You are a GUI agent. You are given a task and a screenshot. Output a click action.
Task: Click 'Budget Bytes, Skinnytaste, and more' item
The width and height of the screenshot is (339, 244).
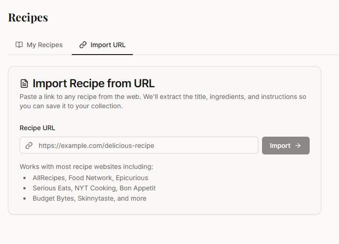tap(90, 198)
